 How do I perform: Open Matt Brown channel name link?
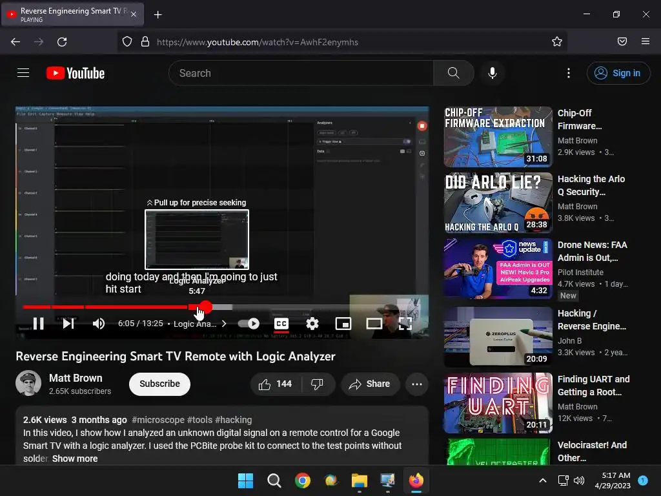click(76, 378)
